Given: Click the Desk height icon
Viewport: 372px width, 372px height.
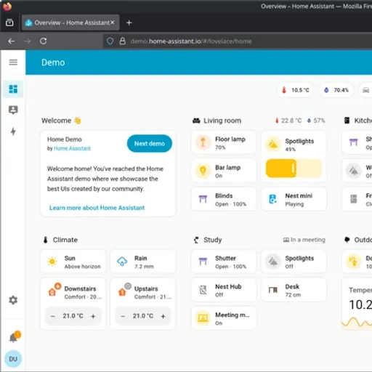Looking at the screenshot, I should pos(273,290).
